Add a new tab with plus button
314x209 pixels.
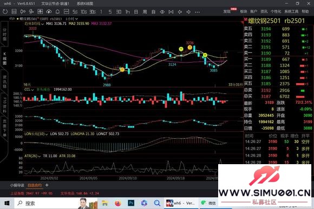47,185
